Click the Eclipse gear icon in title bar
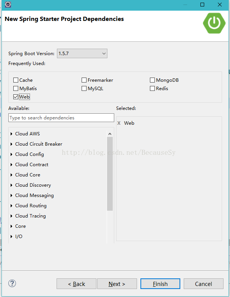The width and height of the screenshot is (230, 297). click(x=8, y=4)
